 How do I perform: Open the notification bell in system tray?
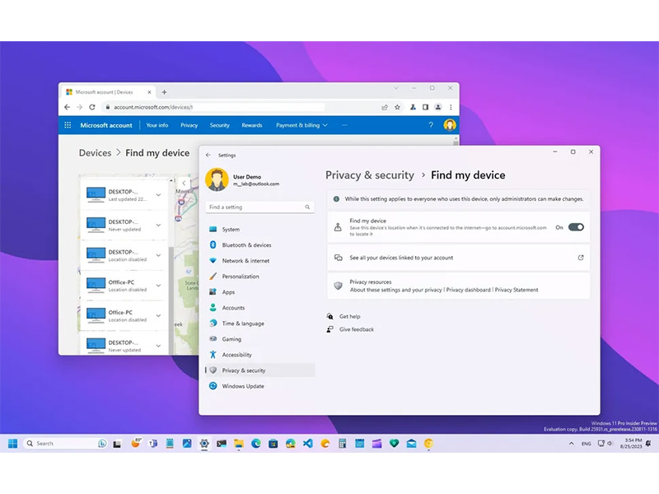(x=648, y=444)
